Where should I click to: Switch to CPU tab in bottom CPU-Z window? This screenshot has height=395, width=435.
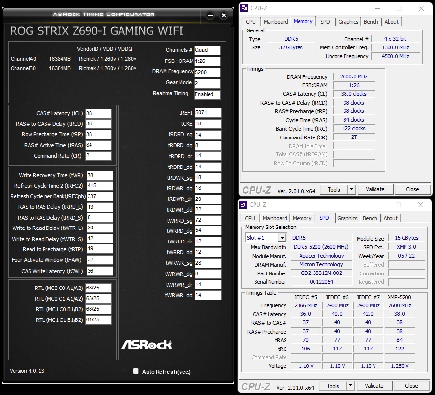(250, 218)
